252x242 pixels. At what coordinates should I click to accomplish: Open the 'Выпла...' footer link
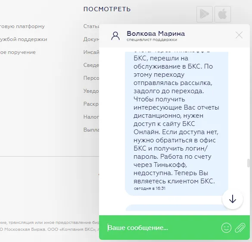[x=91, y=130]
